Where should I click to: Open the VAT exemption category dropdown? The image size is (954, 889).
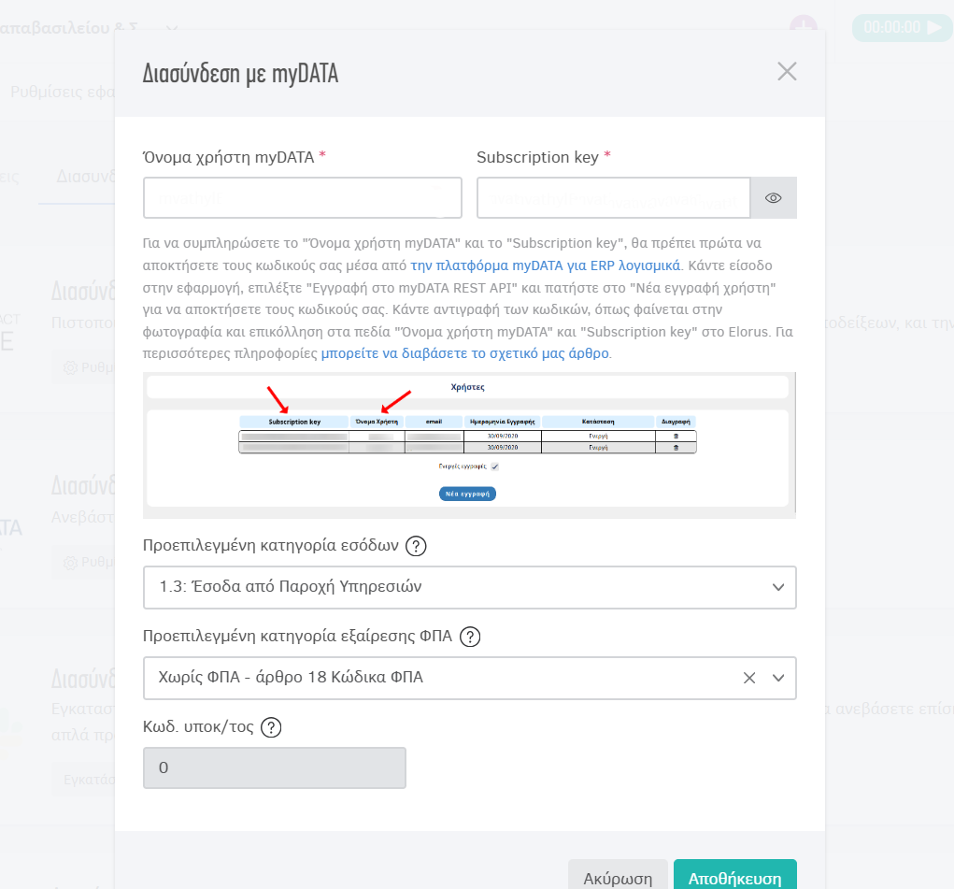[x=779, y=678]
